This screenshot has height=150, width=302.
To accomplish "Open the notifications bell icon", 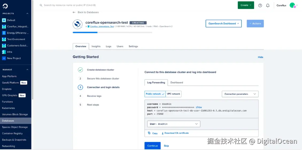I will click(268, 5).
